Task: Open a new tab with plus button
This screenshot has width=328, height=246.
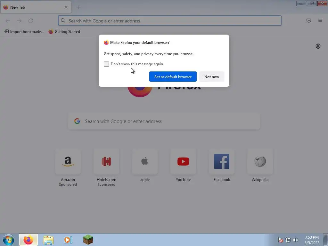Action: 78,7
